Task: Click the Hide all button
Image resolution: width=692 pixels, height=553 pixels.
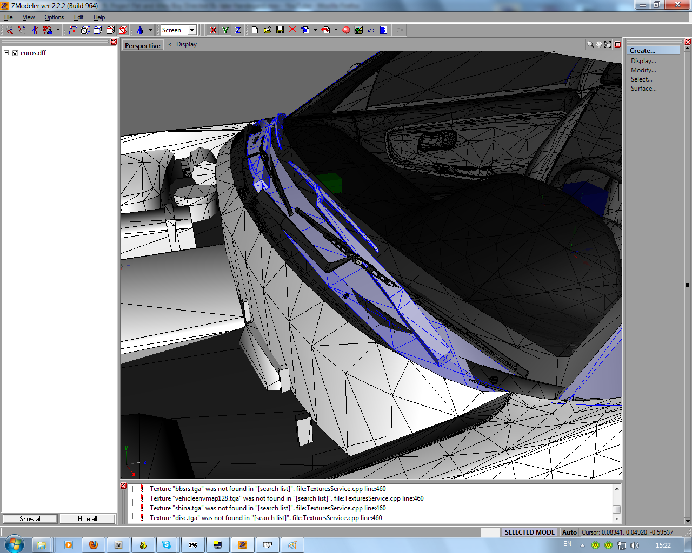Action: 87,518
